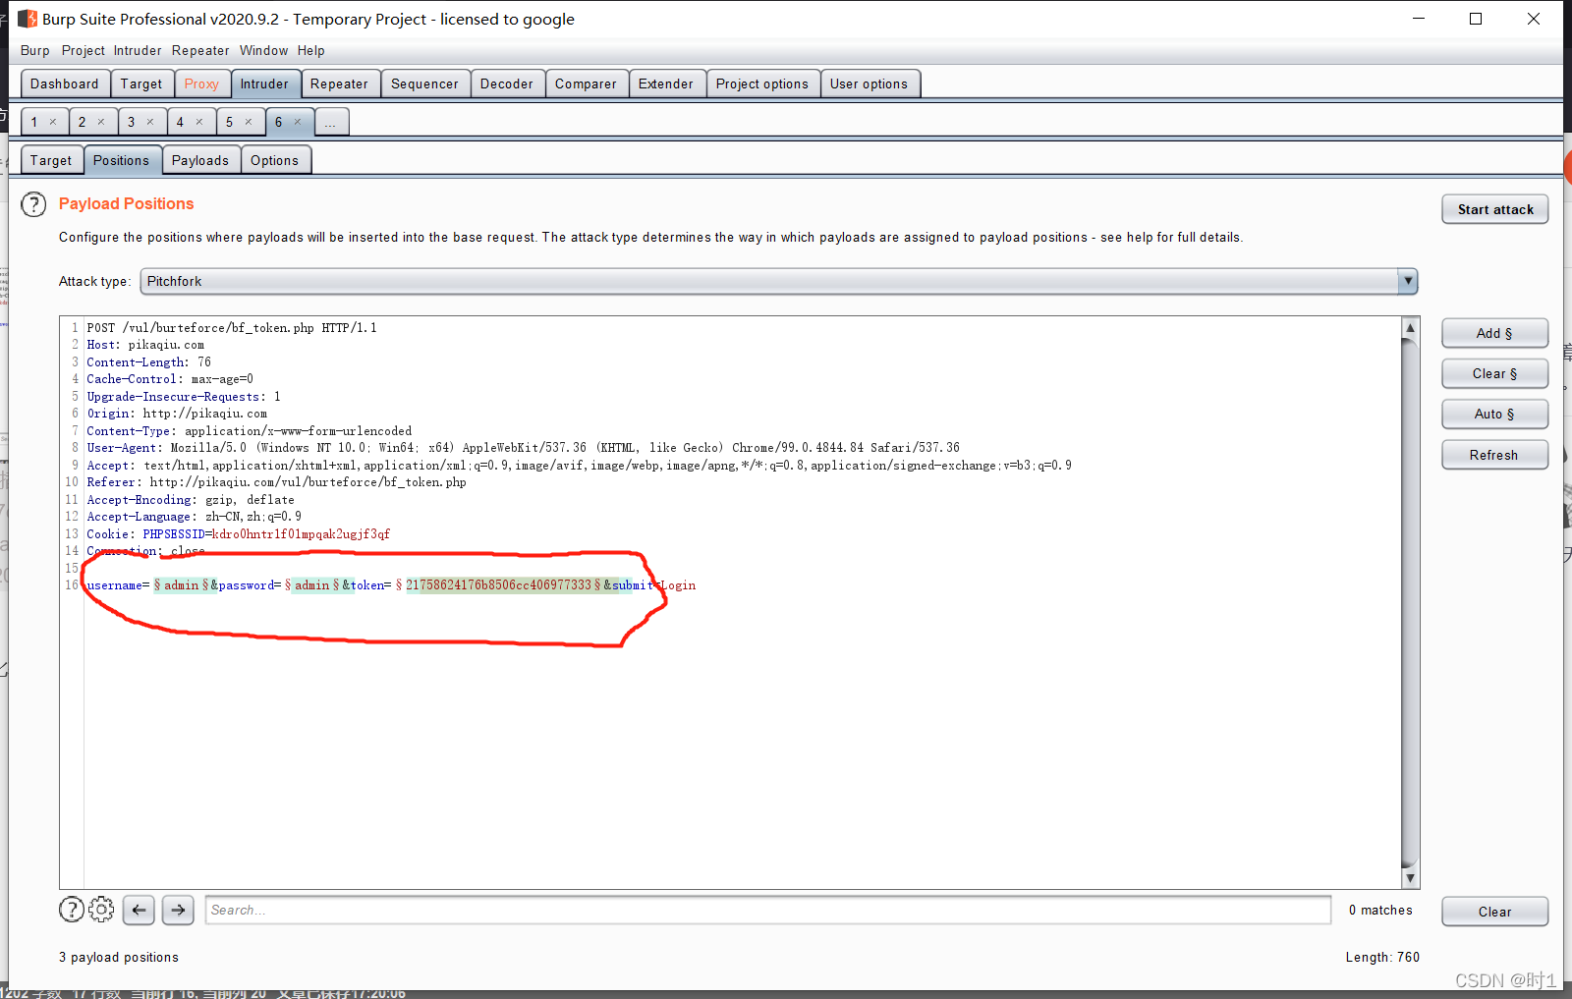
Task: Switch to the Sequencer tab
Action: [x=424, y=83]
